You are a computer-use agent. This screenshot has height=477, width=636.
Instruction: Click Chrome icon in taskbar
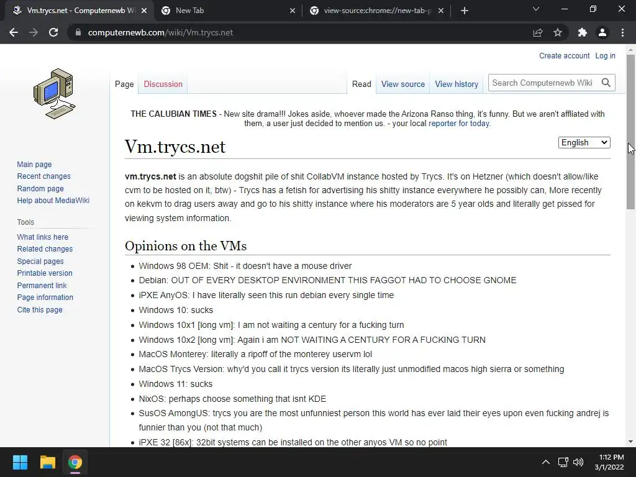(75, 462)
